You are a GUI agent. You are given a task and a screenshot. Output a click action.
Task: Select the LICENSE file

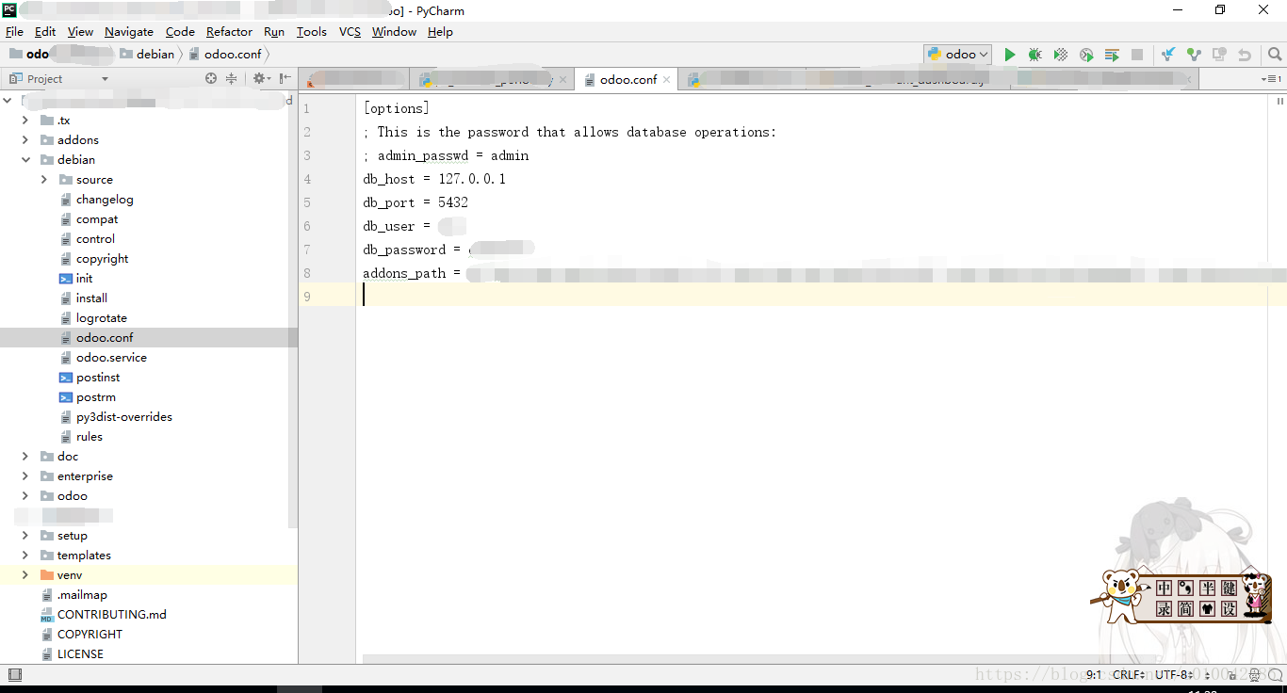click(x=80, y=654)
